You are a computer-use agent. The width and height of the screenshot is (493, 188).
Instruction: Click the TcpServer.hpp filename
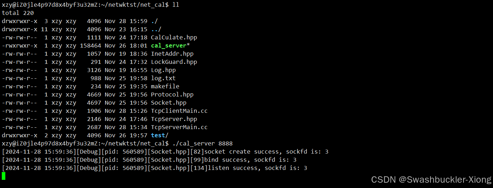pos(174,119)
